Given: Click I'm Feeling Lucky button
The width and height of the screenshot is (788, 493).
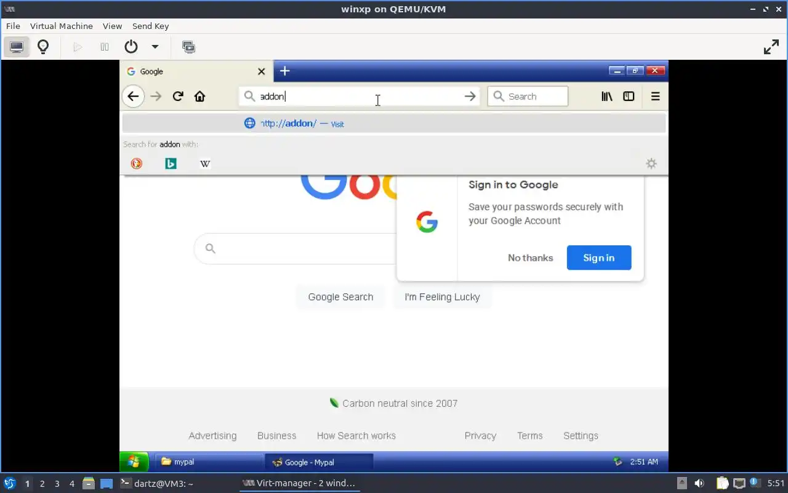Looking at the screenshot, I should point(442,297).
